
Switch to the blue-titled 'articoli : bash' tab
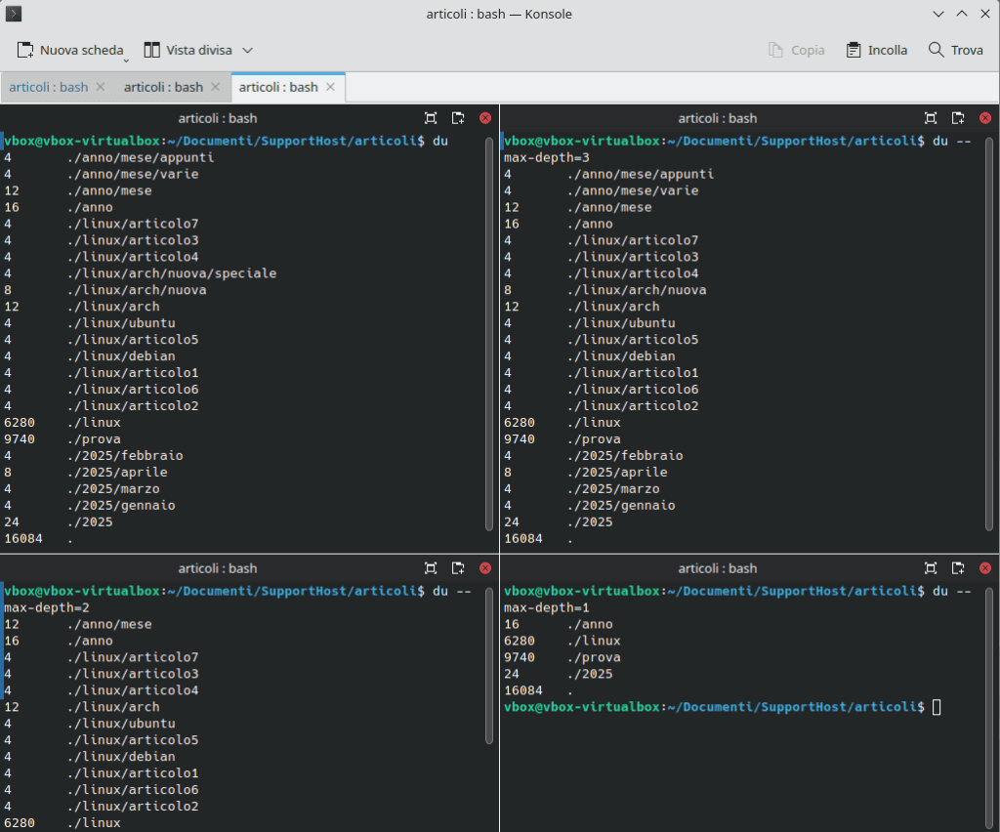tap(49, 87)
